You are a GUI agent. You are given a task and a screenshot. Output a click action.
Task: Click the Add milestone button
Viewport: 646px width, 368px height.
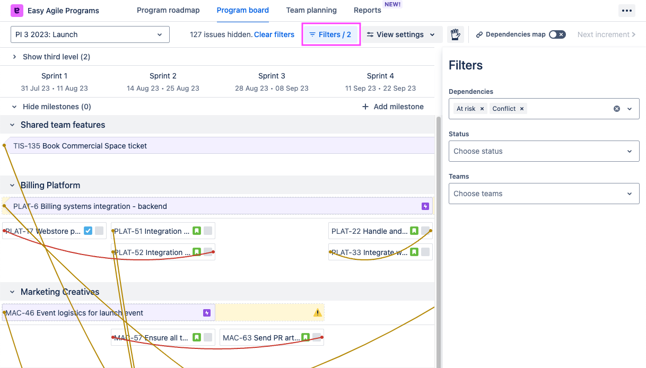[392, 107]
